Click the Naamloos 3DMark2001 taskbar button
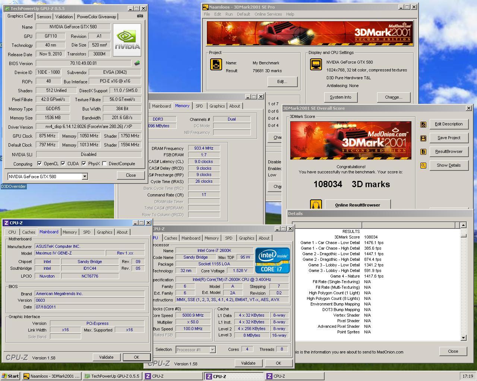Viewport: 477px width, 381px height. tap(51, 376)
